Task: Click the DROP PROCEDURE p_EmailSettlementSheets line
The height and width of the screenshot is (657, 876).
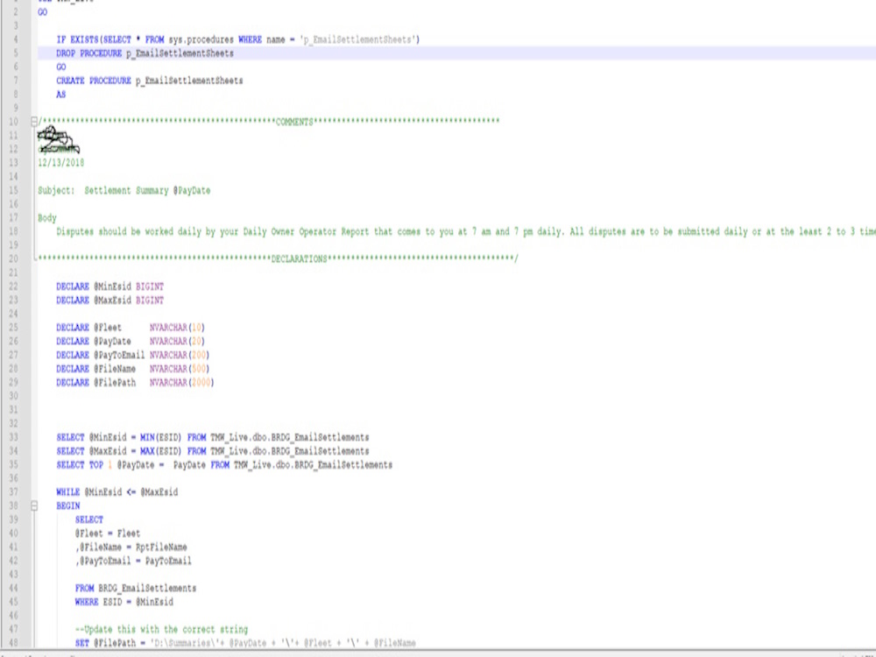Action: [145, 53]
